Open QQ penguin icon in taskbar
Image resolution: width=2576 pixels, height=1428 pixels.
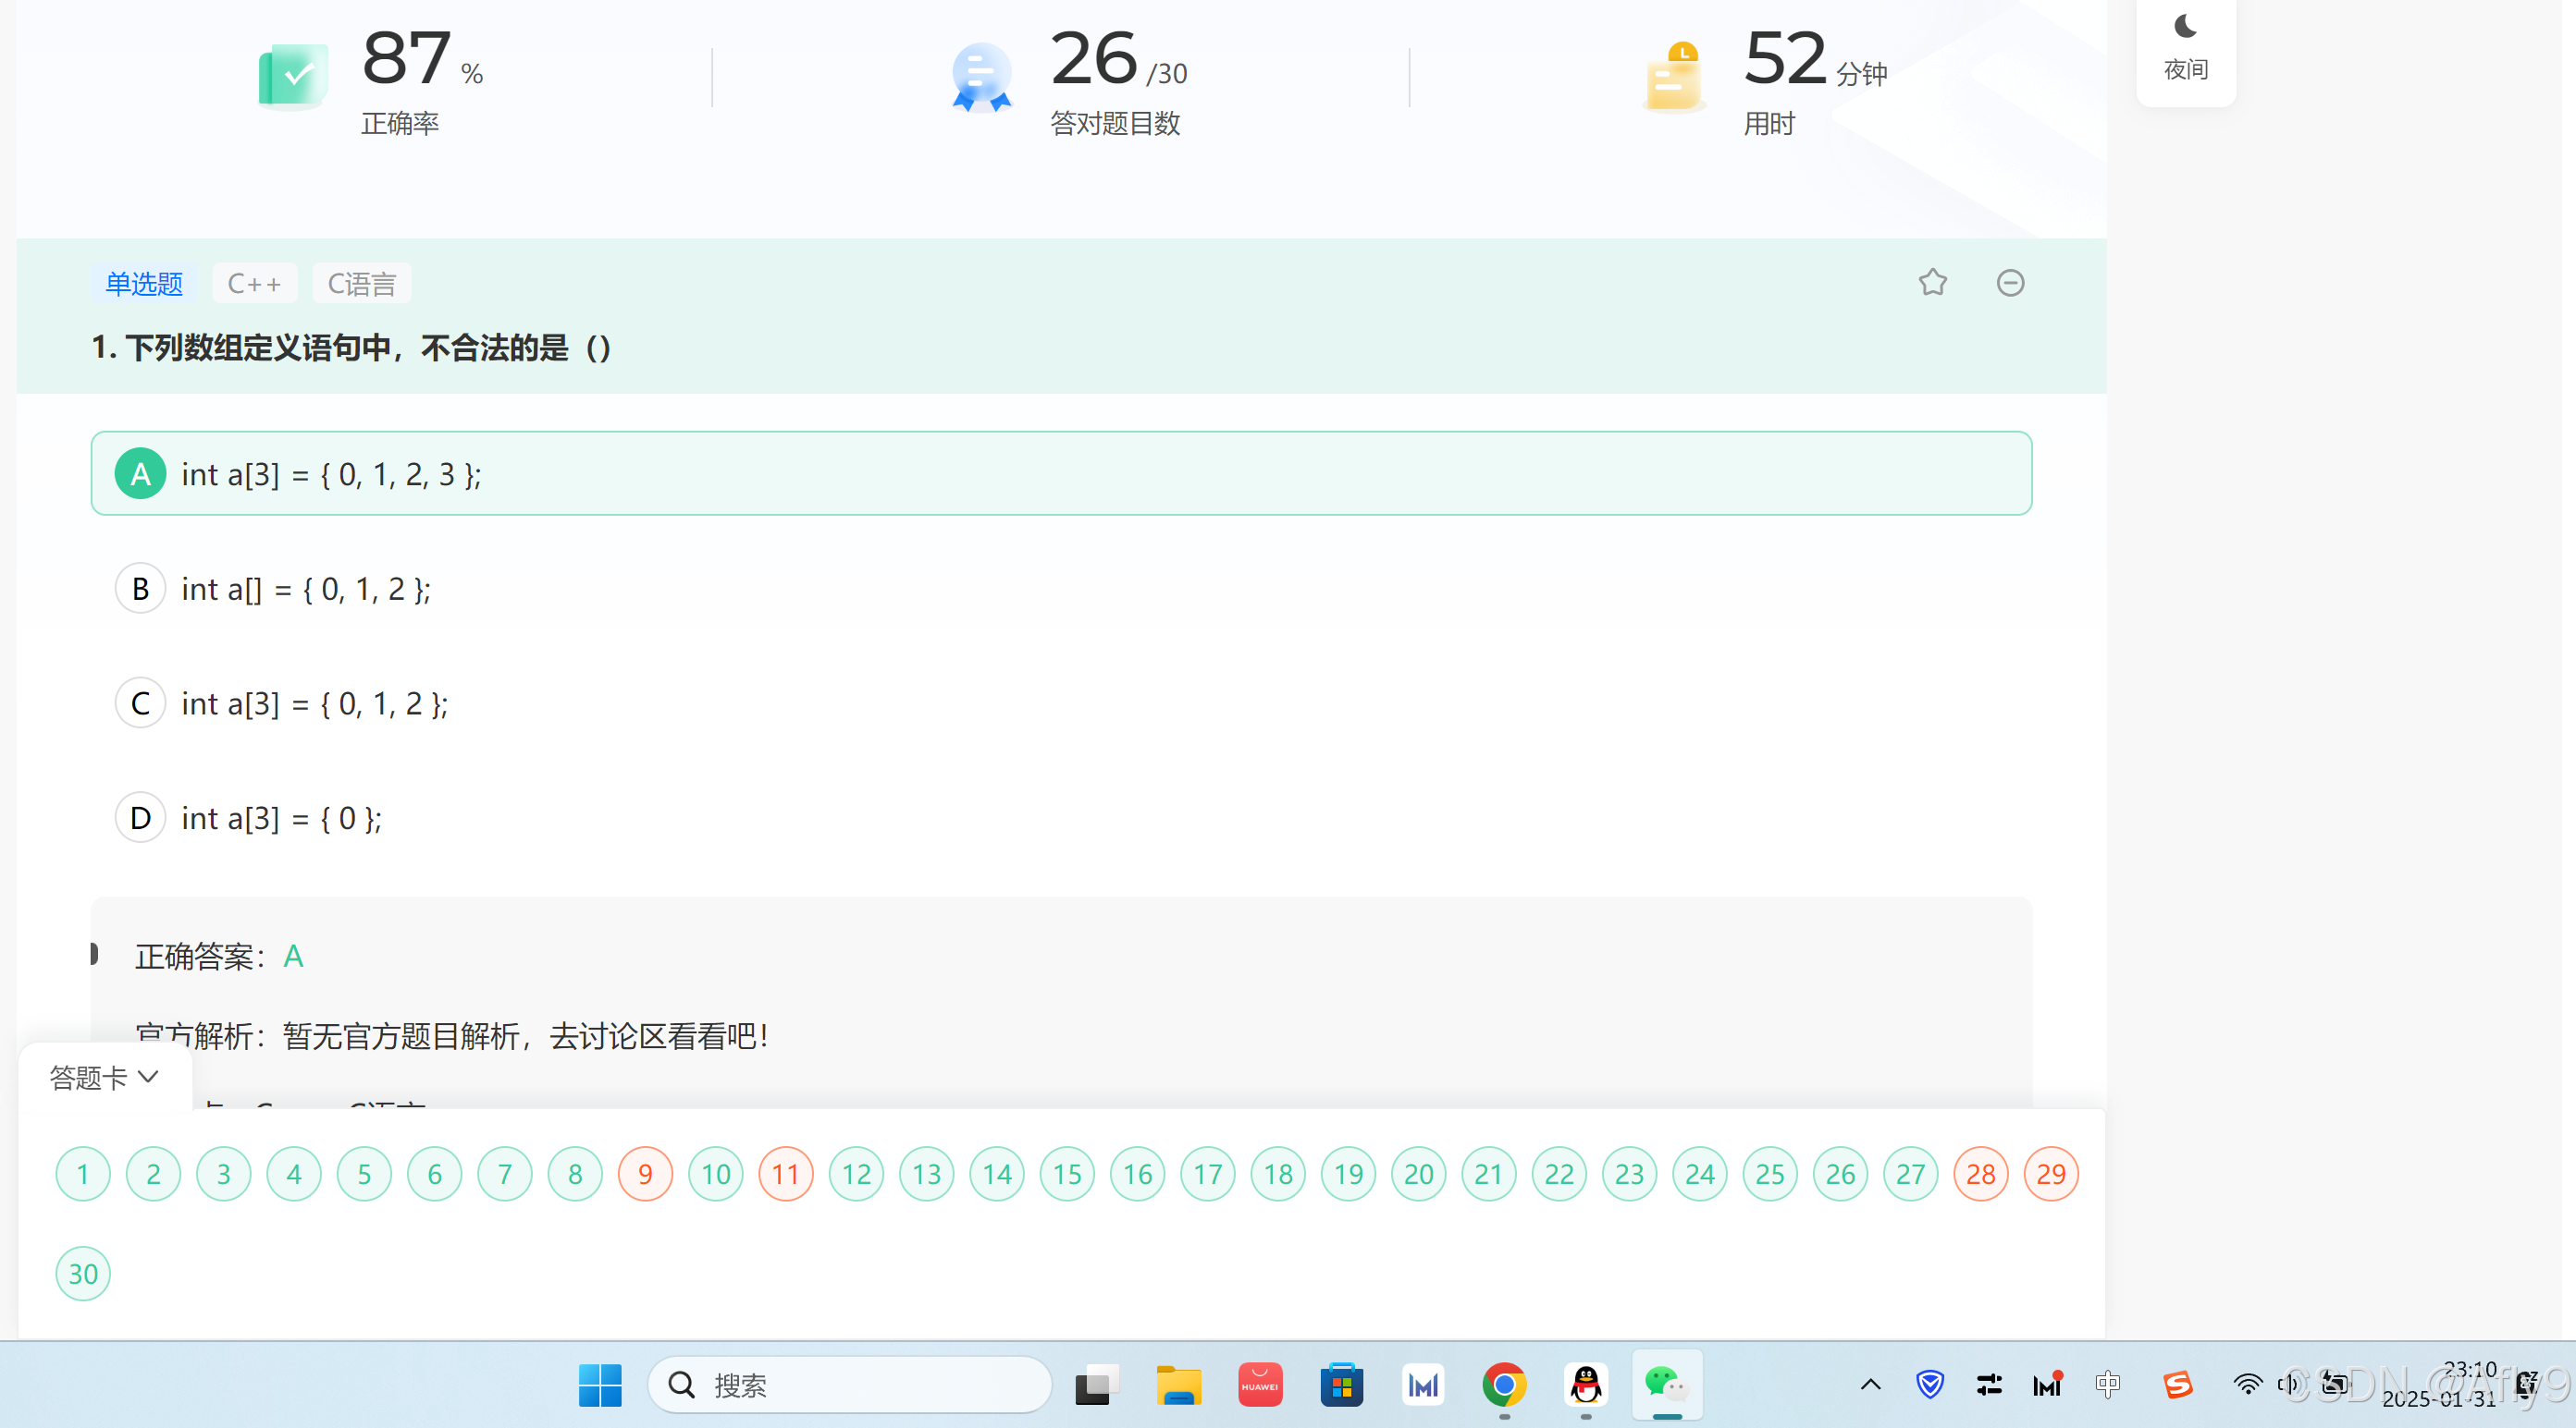[x=1585, y=1385]
